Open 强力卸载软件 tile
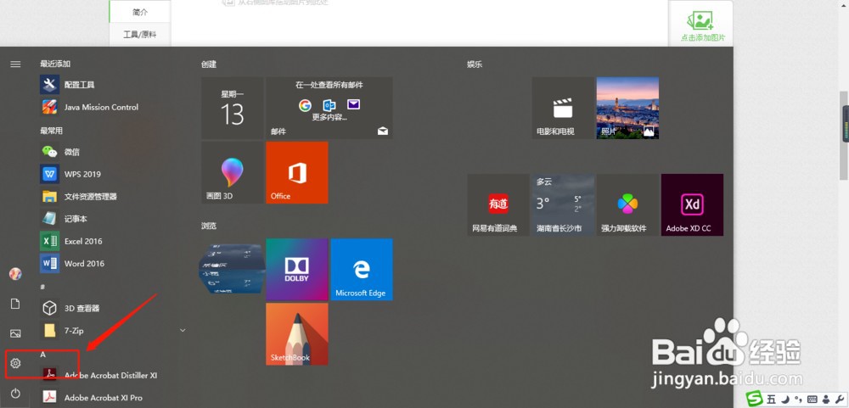The height and width of the screenshot is (408, 849). 627,204
